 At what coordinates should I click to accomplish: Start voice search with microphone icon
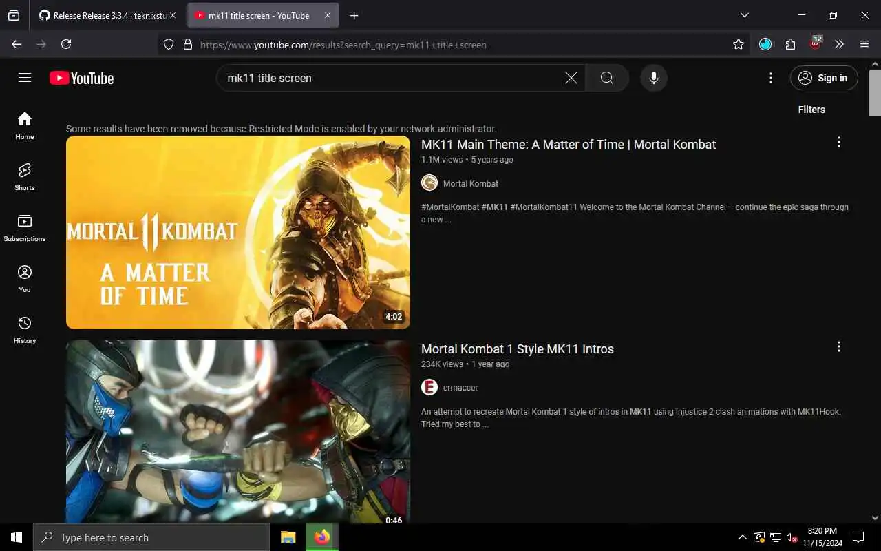(654, 78)
